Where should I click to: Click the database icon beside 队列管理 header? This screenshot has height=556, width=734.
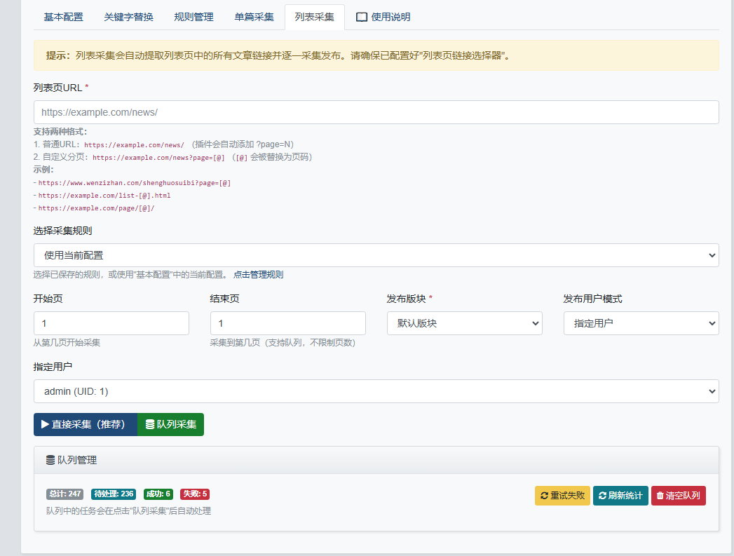coord(50,461)
